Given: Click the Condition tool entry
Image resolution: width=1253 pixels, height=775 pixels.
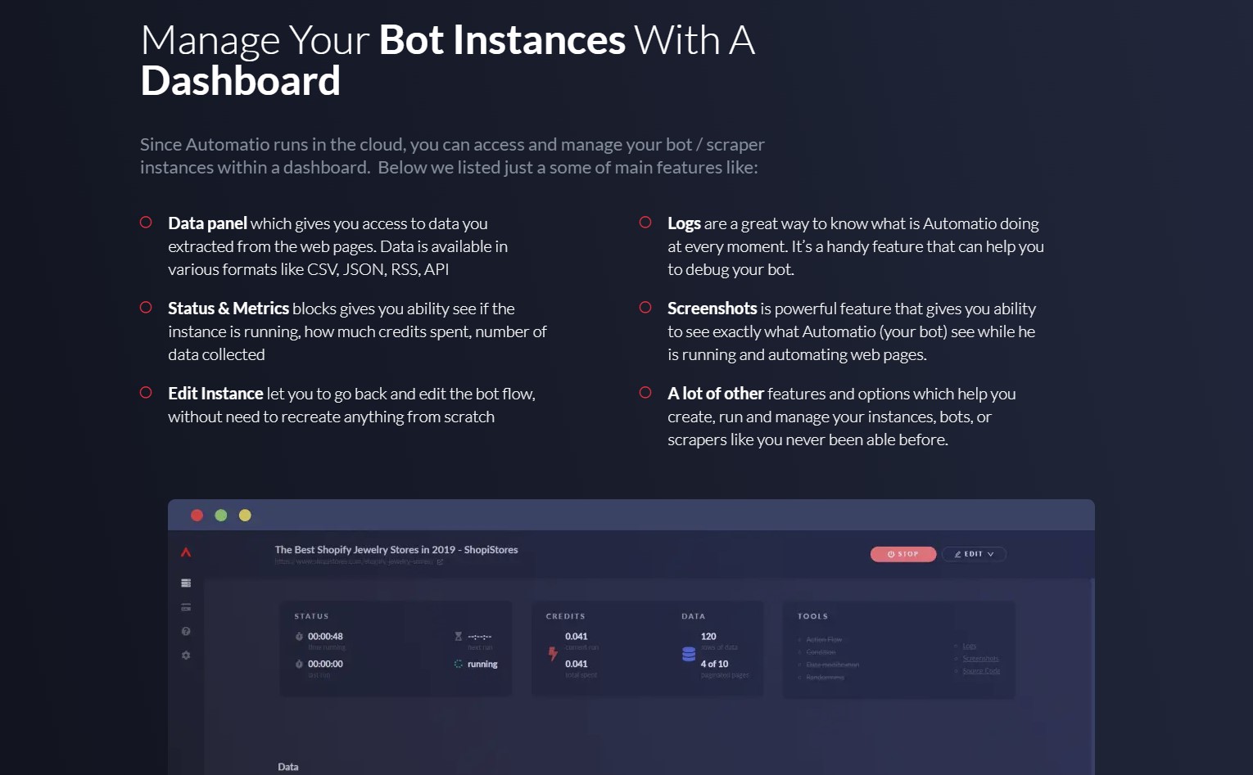Looking at the screenshot, I should click(x=821, y=652).
